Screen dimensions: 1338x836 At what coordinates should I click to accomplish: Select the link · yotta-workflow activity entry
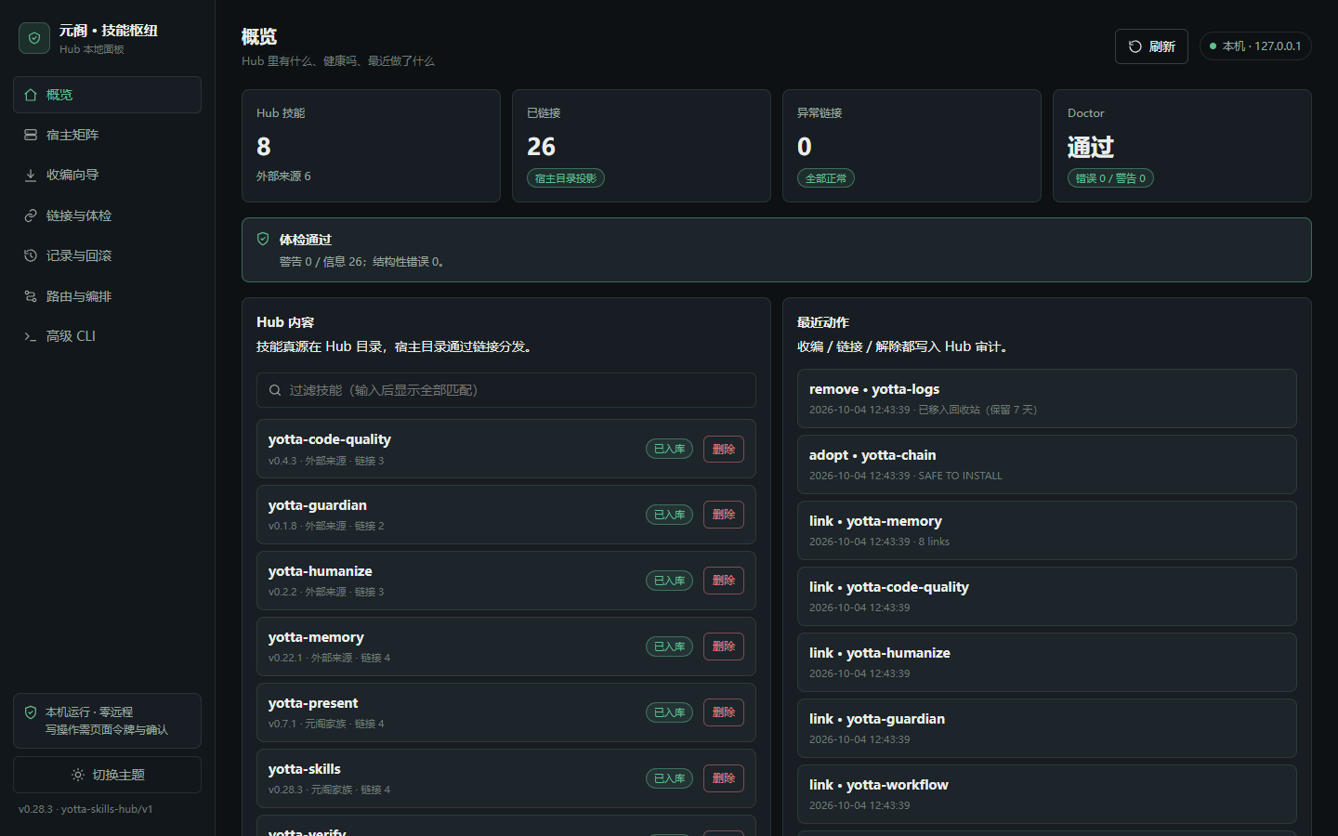click(1047, 794)
